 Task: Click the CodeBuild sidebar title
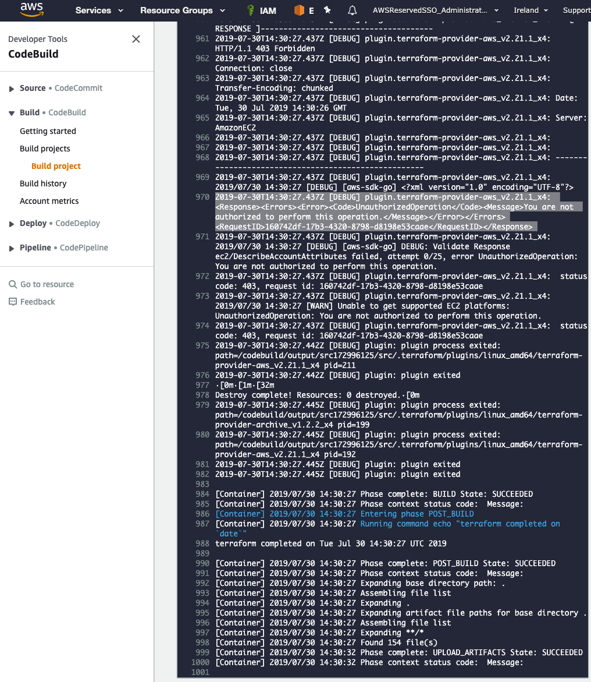tap(33, 54)
